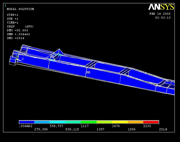Click the DMX =92.603 displacement text

tap(17, 30)
